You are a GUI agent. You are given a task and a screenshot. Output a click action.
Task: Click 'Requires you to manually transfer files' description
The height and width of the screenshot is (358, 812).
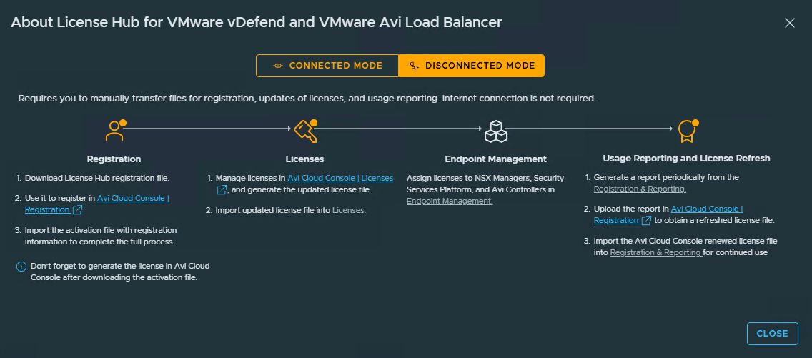pyautogui.click(x=307, y=98)
